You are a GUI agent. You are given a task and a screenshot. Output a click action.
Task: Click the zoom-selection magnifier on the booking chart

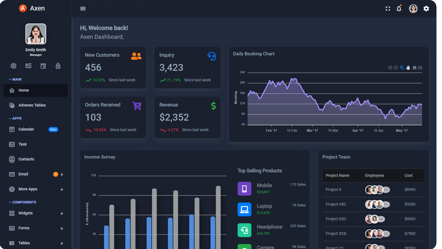point(402,68)
